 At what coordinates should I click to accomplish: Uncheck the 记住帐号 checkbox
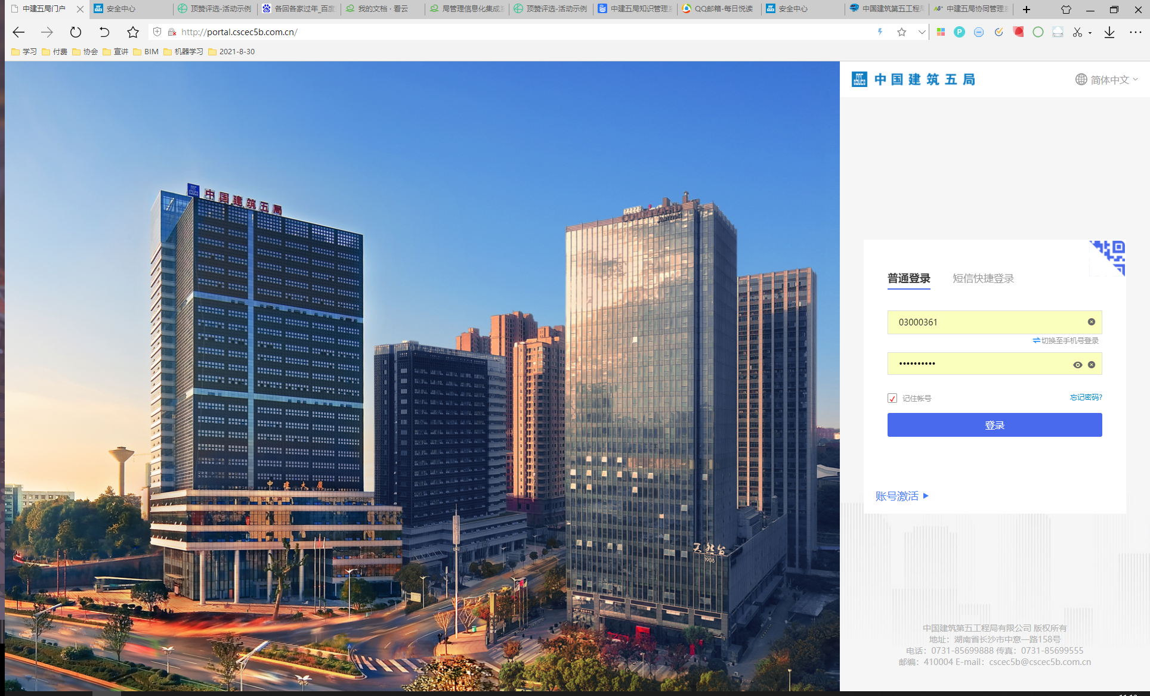(x=892, y=398)
